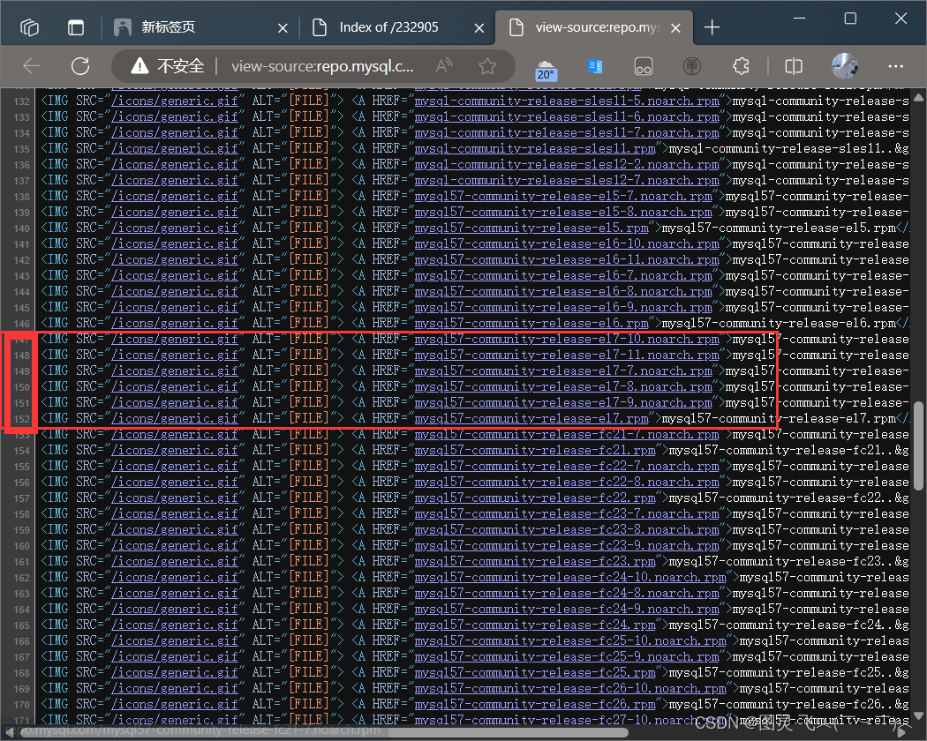Viewport: 927px width, 741px height.
Task: Open a new tab with plus button
Action: (x=712, y=27)
